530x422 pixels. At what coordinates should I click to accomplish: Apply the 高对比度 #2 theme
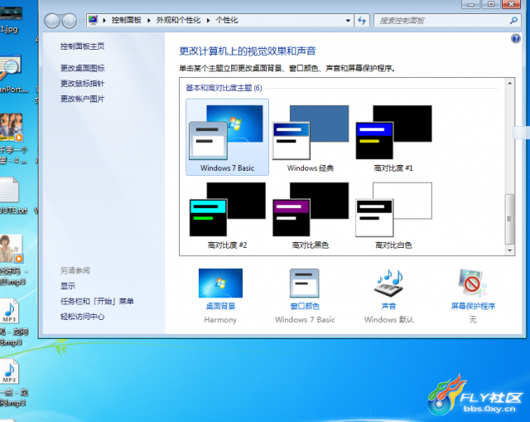click(x=227, y=215)
